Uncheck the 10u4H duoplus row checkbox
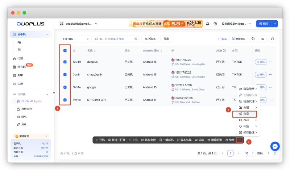This screenshot has width=290, height=170. 65,62
